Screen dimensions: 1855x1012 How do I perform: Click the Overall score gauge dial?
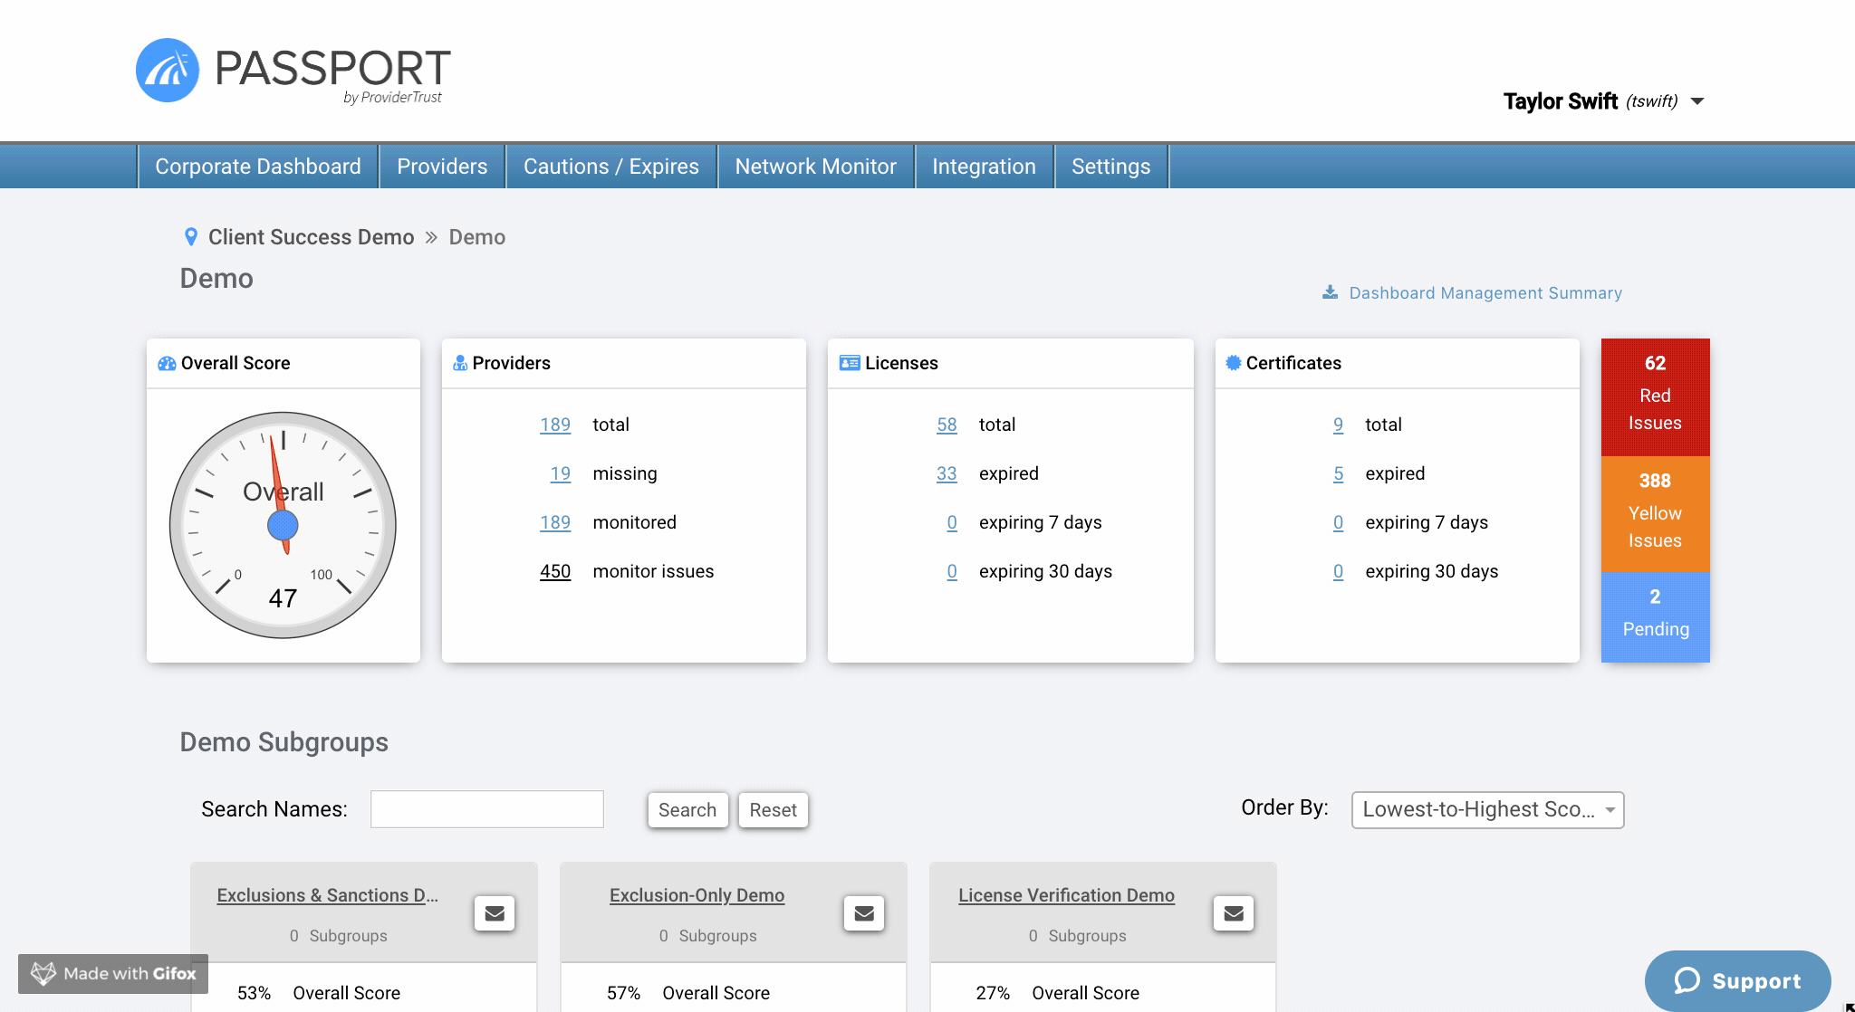pyautogui.click(x=283, y=525)
